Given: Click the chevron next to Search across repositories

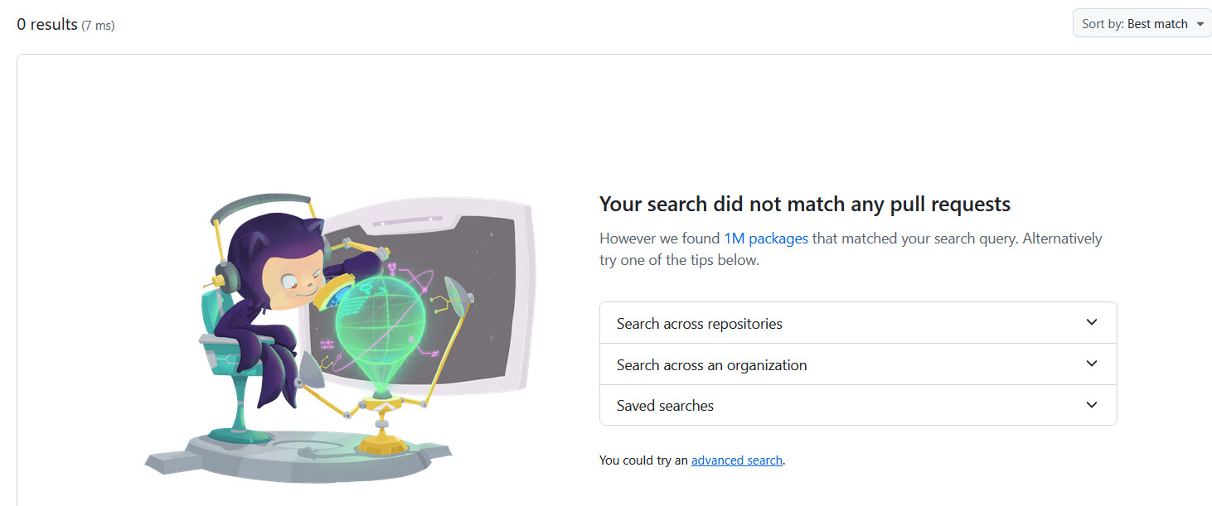Looking at the screenshot, I should 1092,322.
